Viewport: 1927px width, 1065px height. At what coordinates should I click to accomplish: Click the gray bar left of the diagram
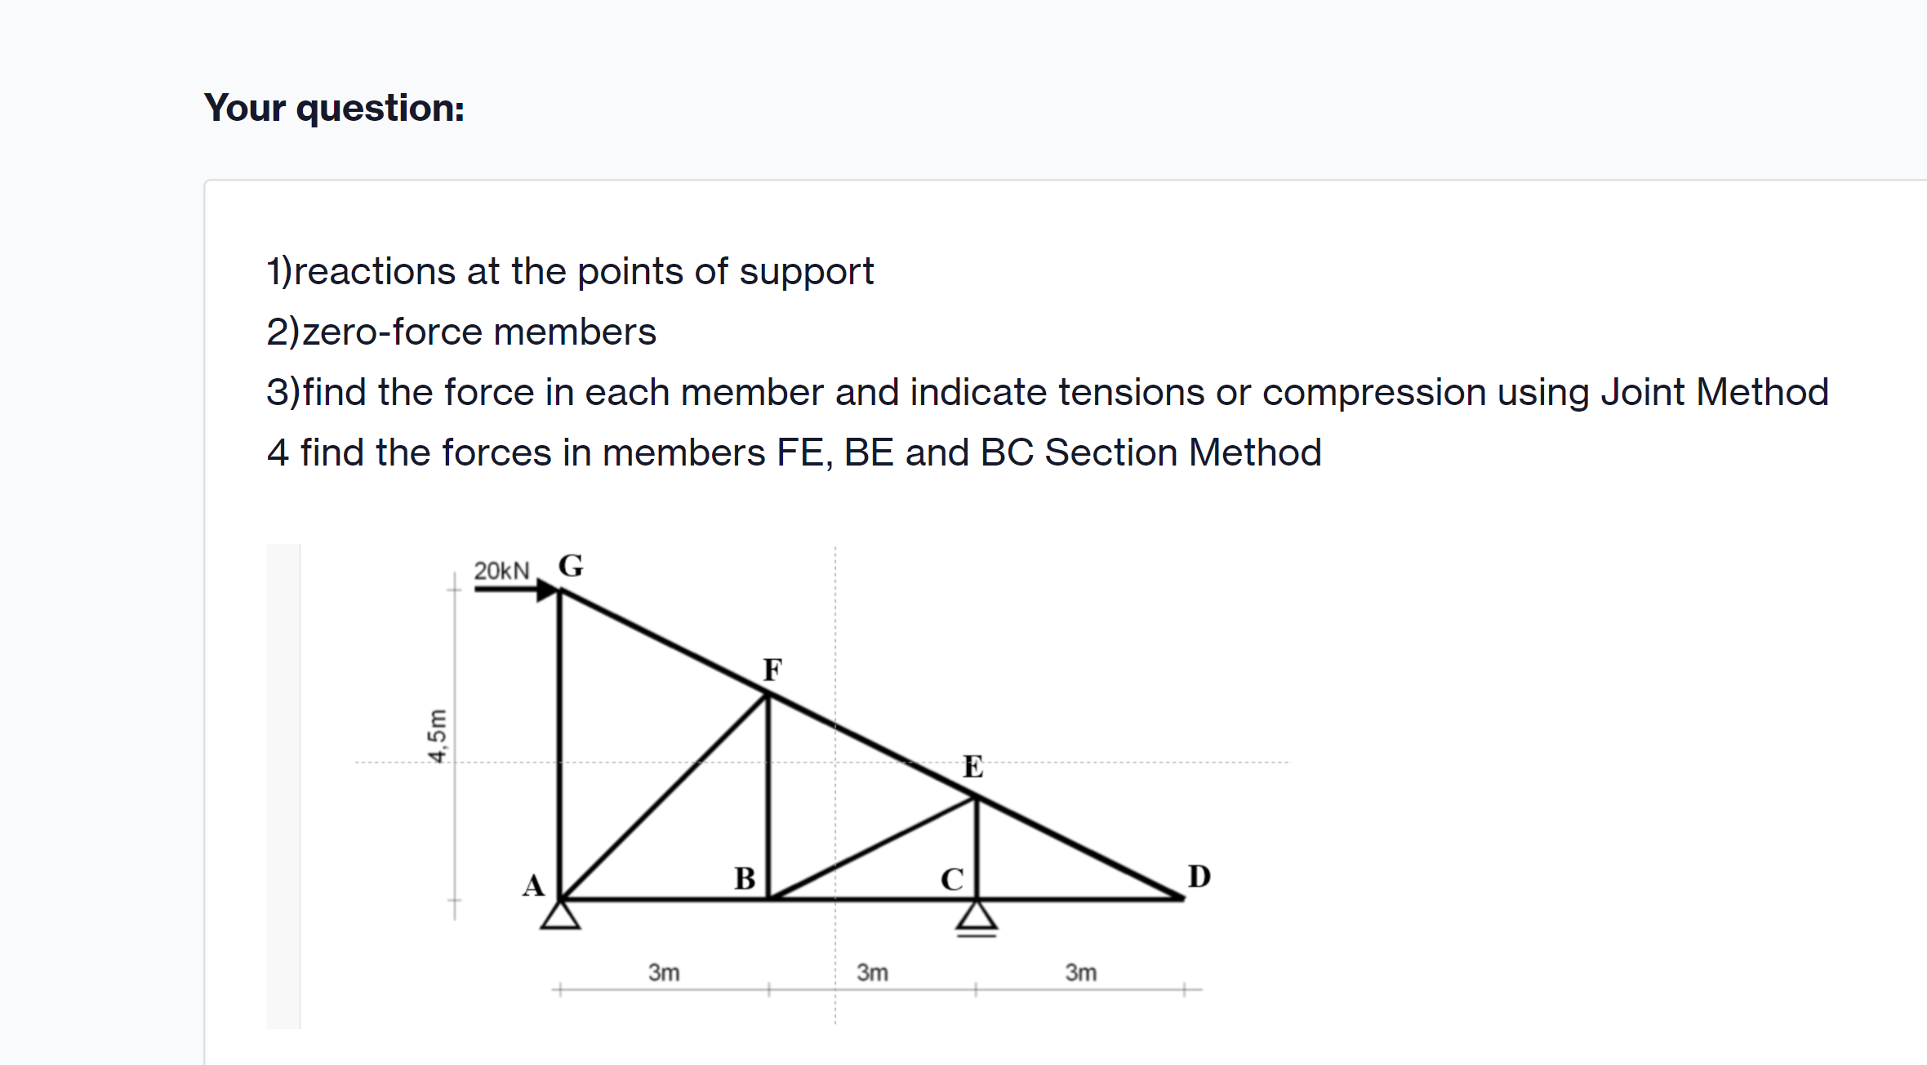283,786
